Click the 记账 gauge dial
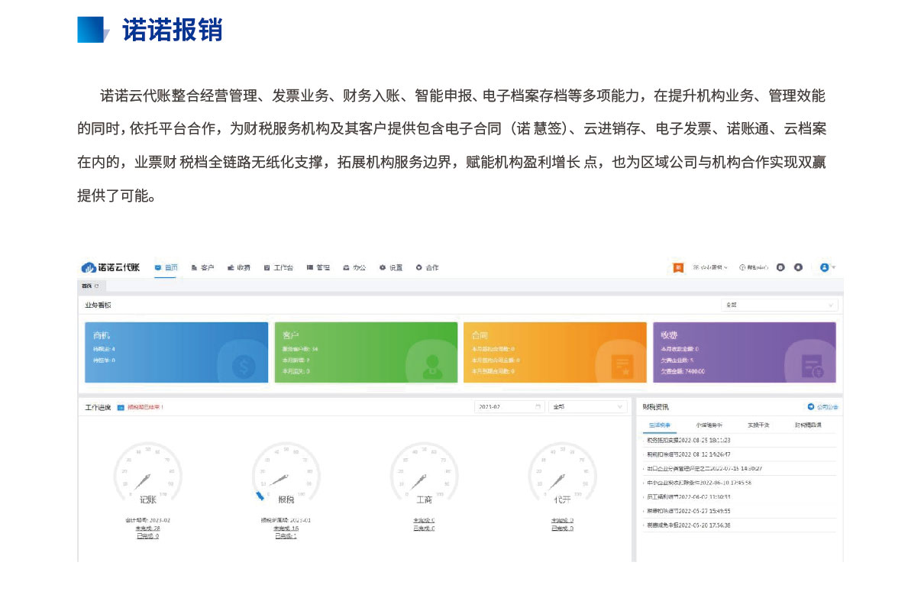 (x=147, y=473)
